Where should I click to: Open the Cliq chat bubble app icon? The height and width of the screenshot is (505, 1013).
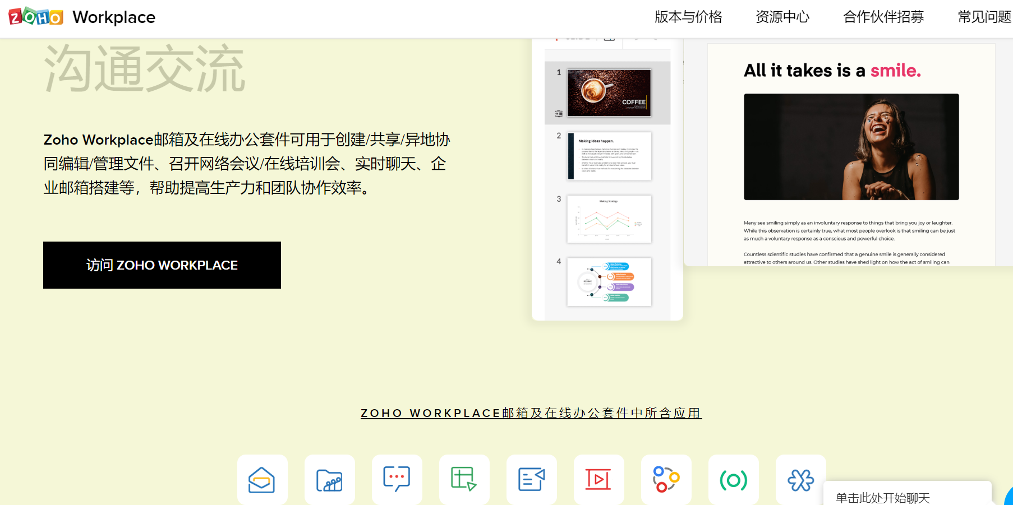[397, 480]
